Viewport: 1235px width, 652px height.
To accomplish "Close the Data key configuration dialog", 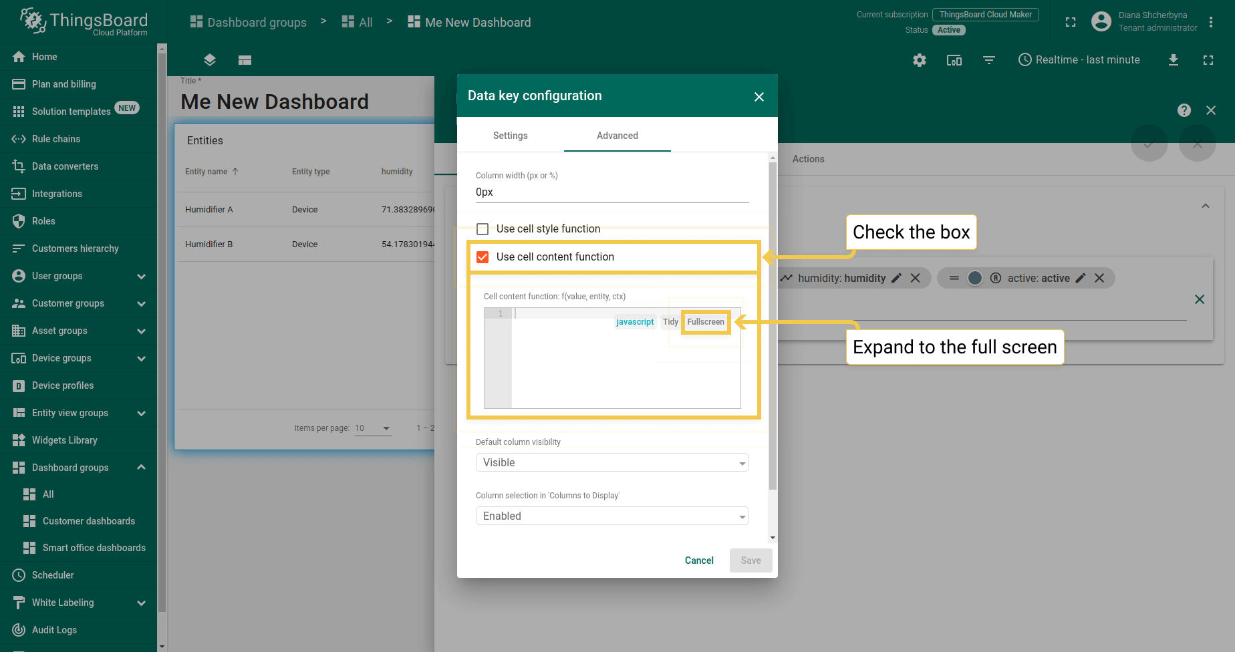I will [759, 97].
